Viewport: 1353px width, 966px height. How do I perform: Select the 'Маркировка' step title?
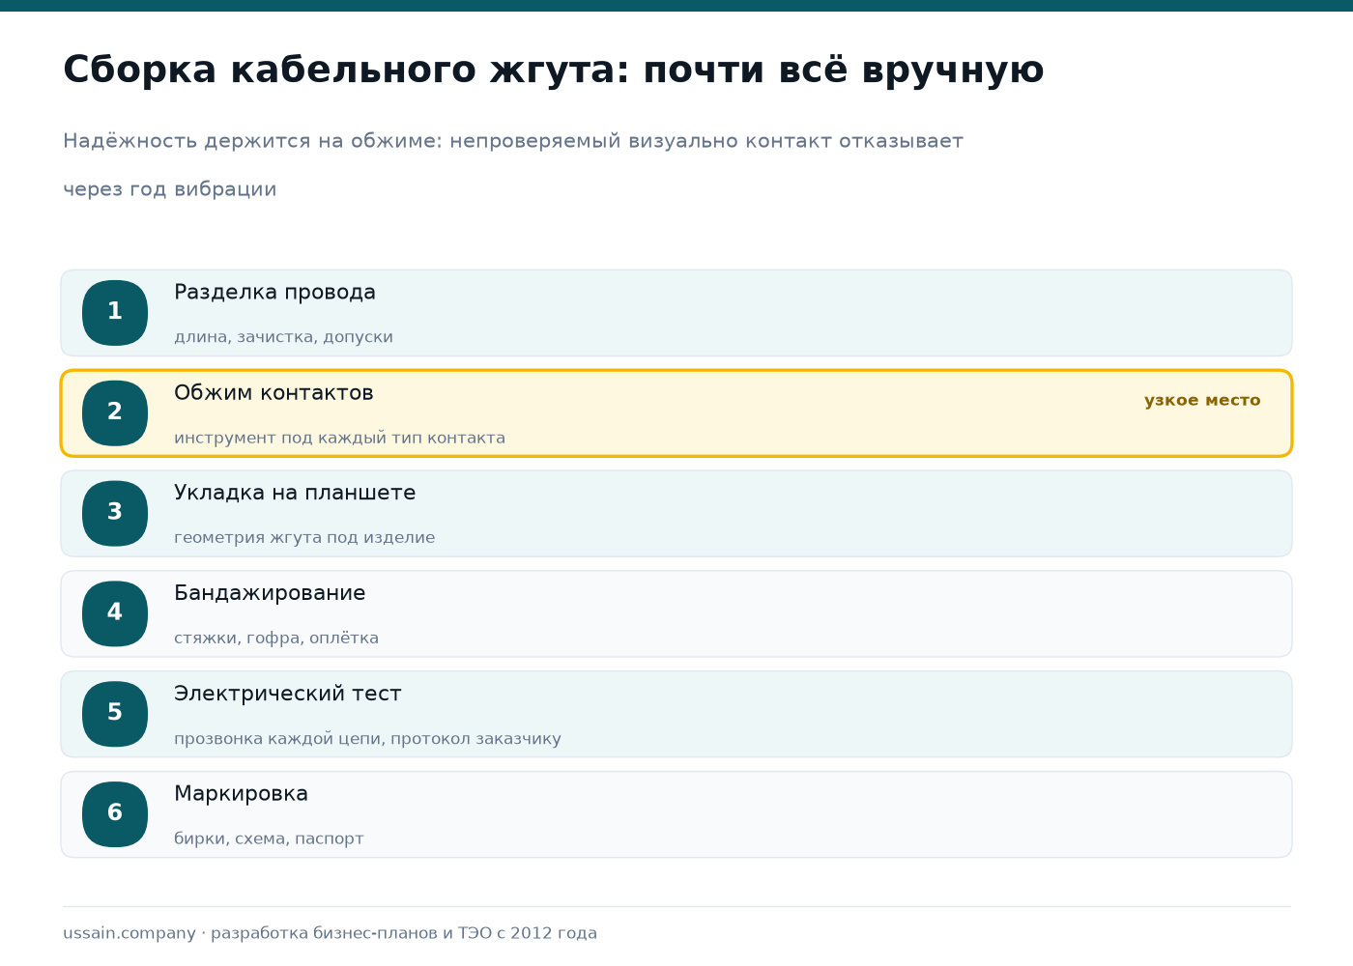(241, 794)
